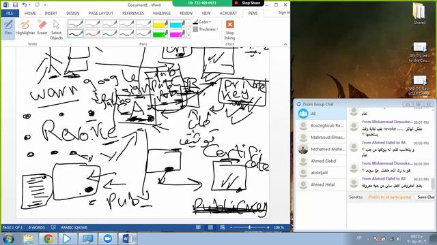The height and width of the screenshot is (245, 437).
Task: Pick the magenta highlighter pen swatch
Action: click(x=178, y=34)
